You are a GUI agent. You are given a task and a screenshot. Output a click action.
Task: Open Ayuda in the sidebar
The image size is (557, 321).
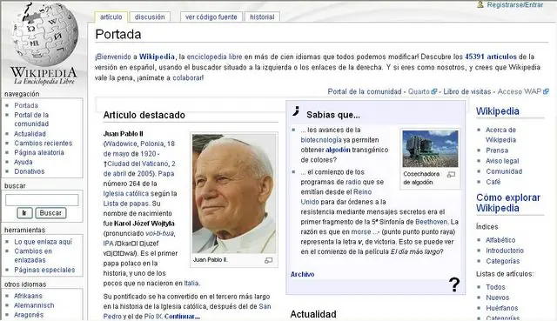click(23, 162)
